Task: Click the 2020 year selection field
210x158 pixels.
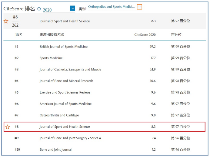Action: (x=56, y=10)
